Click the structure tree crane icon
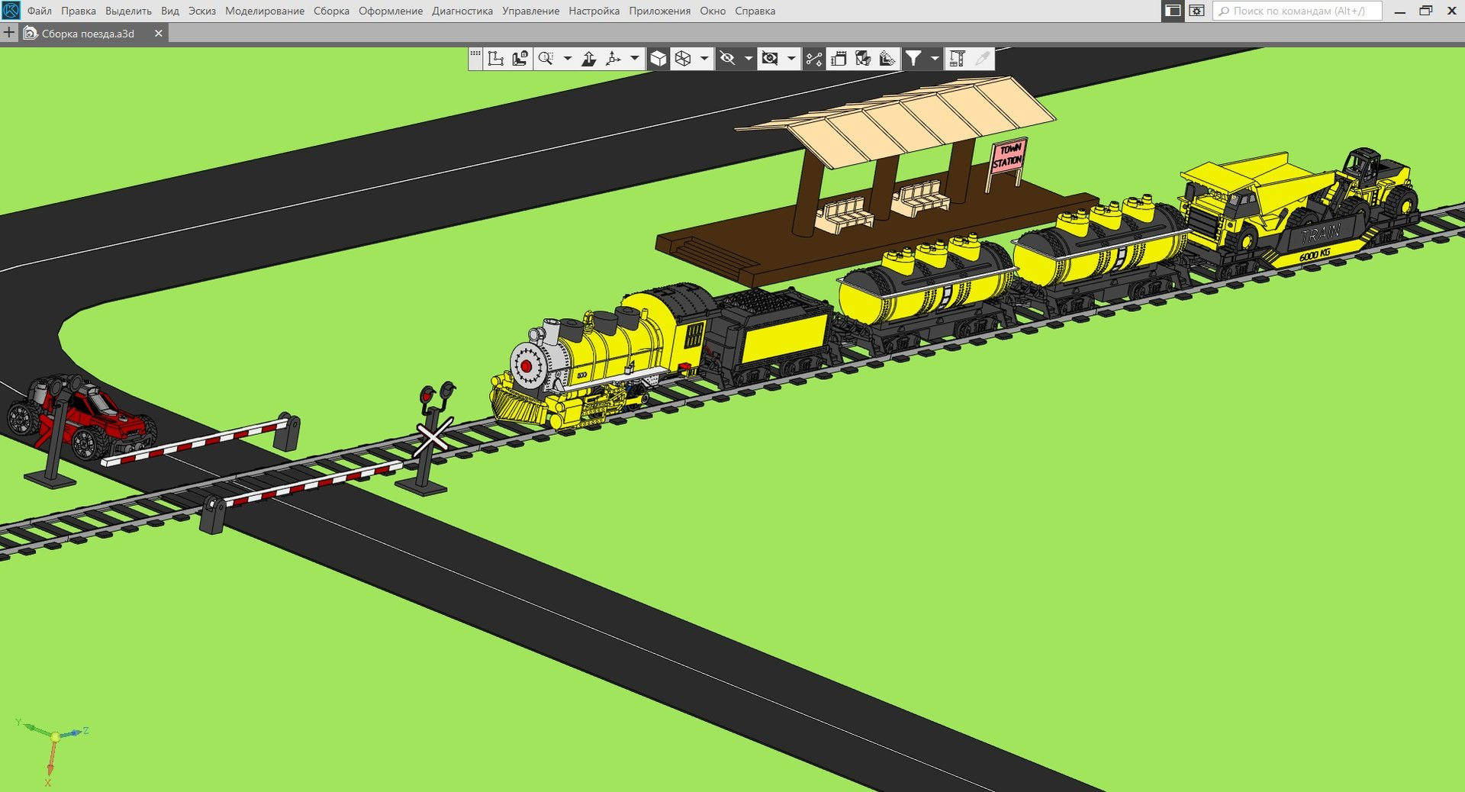The image size is (1465, 792). tap(958, 59)
